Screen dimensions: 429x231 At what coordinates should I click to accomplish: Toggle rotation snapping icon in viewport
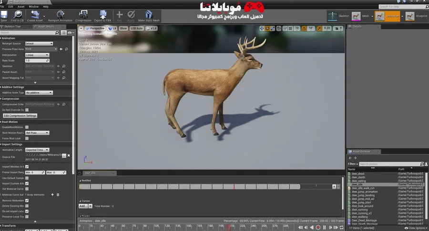pyautogui.click(x=304, y=29)
